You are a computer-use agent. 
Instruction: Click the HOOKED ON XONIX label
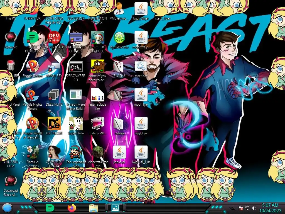coord(98,20)
